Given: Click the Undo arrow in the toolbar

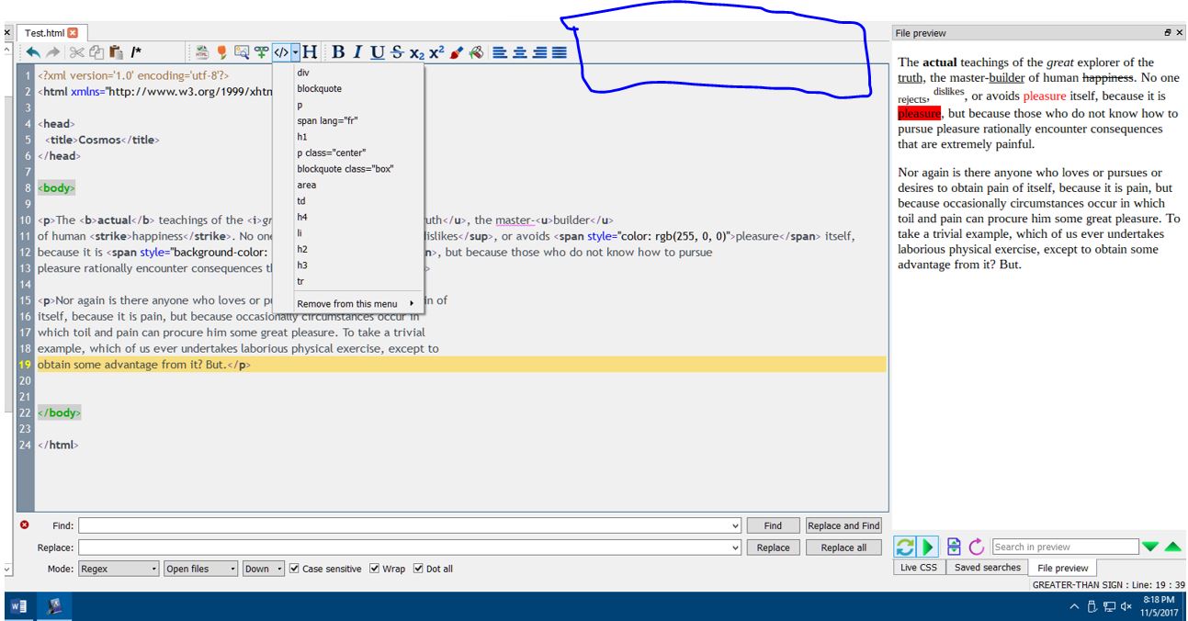Looking at the screenshot, I should [33, 52].
